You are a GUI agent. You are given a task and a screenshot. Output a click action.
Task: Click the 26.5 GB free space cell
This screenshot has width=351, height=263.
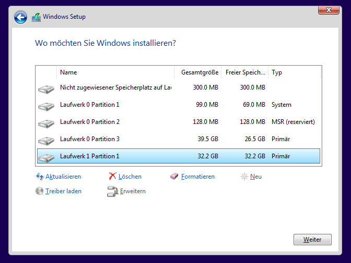[x=255, y=139]
